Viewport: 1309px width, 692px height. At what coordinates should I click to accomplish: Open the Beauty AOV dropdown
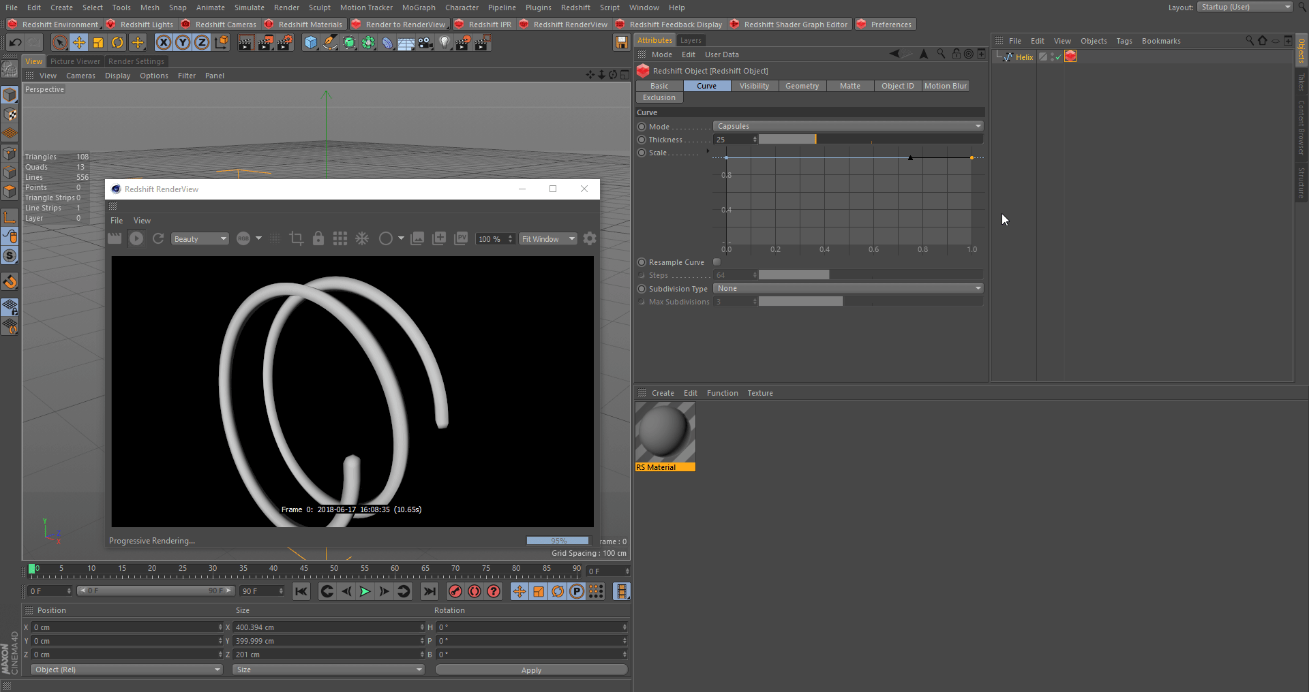click(x=200, y=239)
